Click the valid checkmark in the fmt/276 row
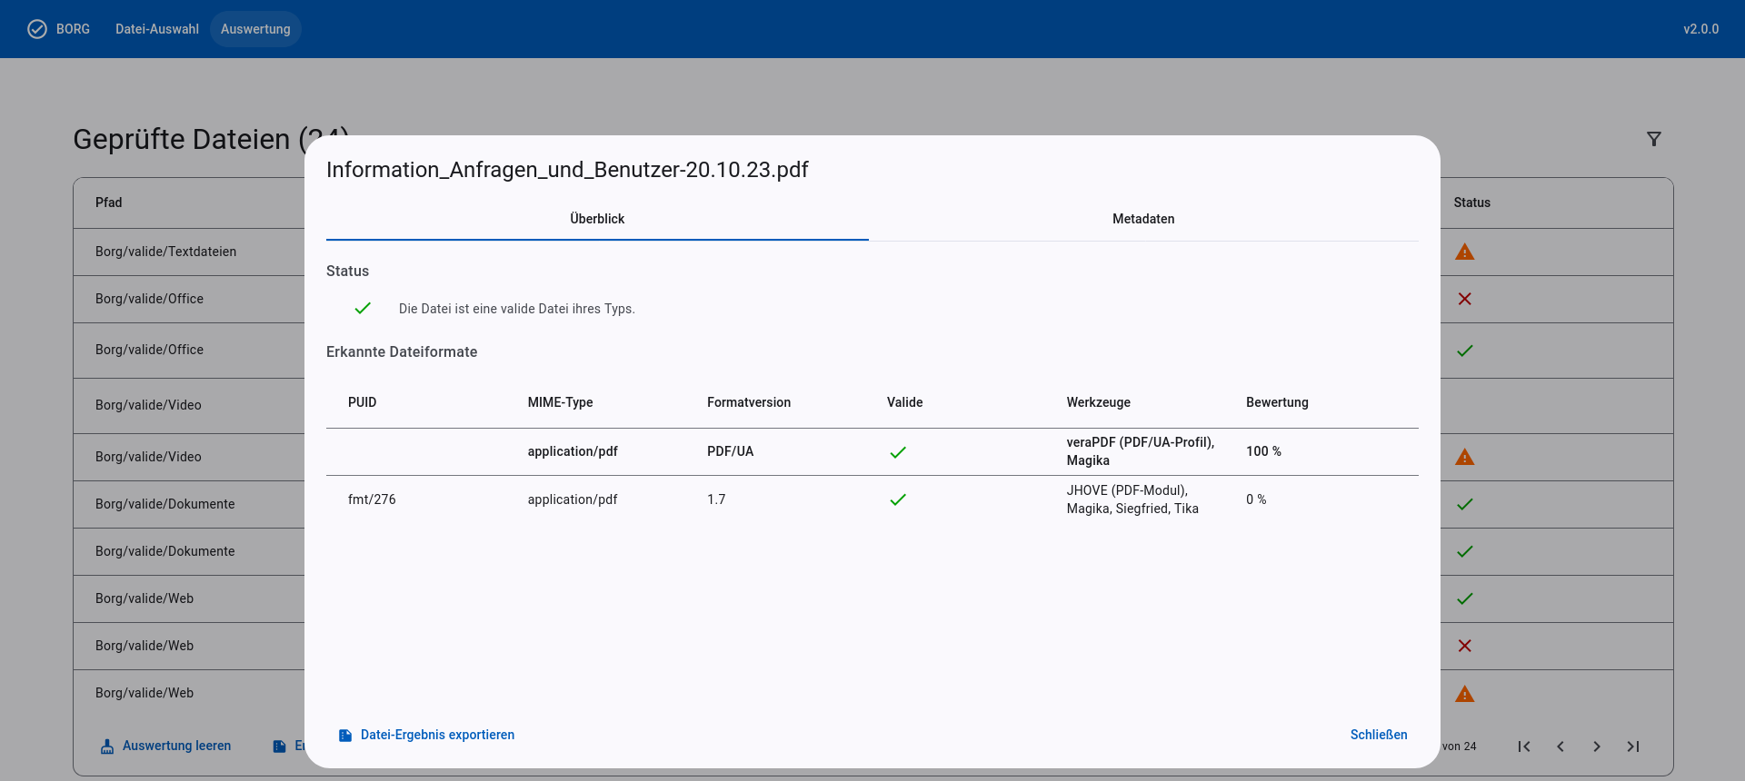 (898, 499)
